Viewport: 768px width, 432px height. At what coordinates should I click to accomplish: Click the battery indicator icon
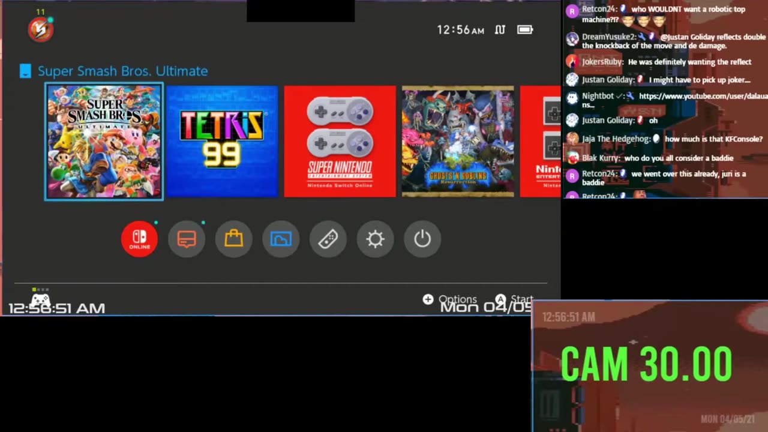pyautogui.click(x=525, y=29)
